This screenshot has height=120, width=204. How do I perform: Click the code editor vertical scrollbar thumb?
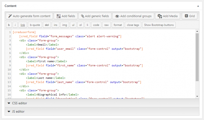(x=197, y=57)
